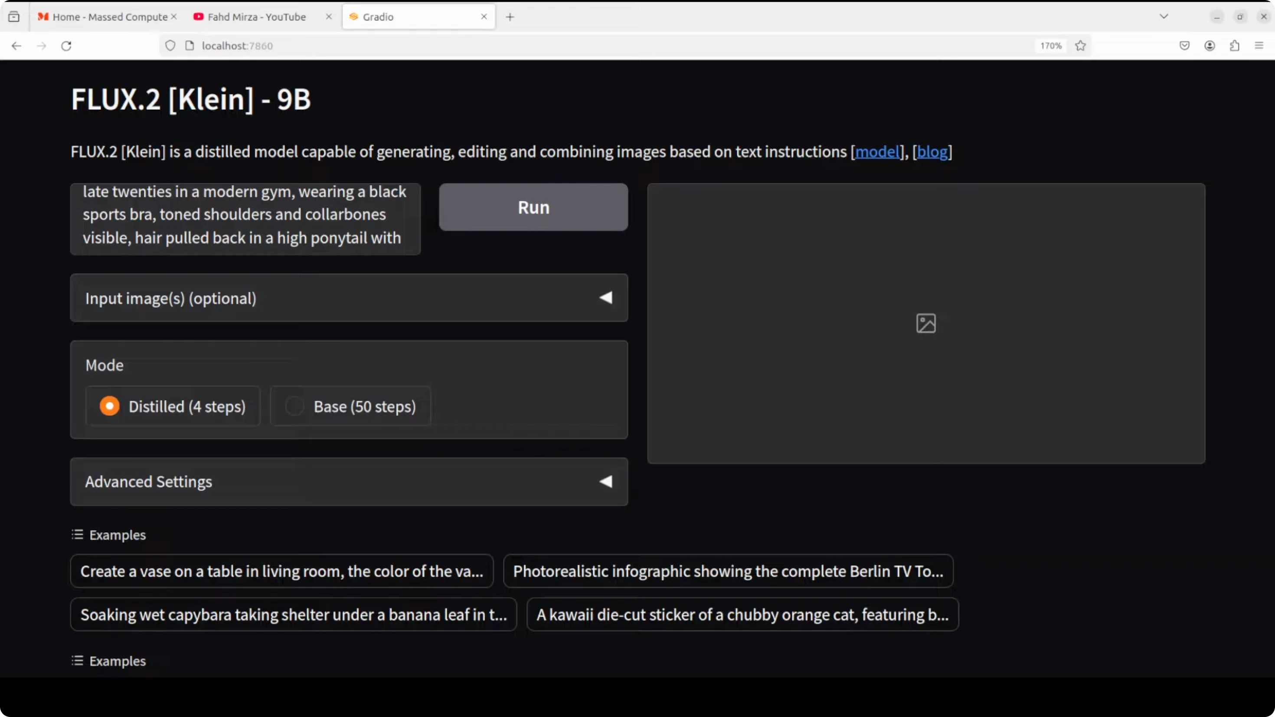Choose the soaking wet capybara example

click(x=294, y=615)
